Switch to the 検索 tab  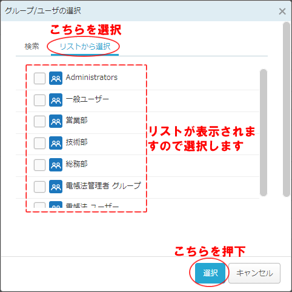pyautogui.click(x=32, y=47)
